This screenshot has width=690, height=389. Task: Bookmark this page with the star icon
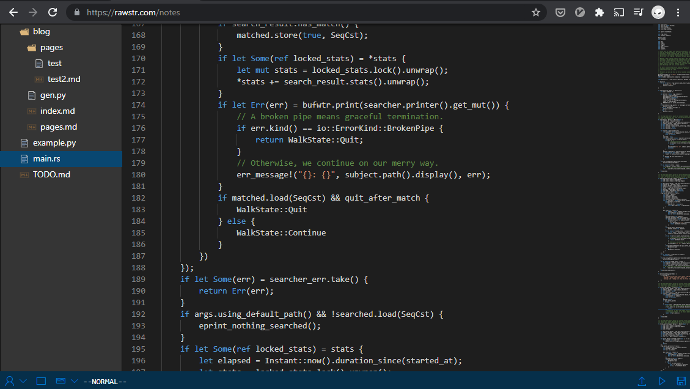[536, 12]
